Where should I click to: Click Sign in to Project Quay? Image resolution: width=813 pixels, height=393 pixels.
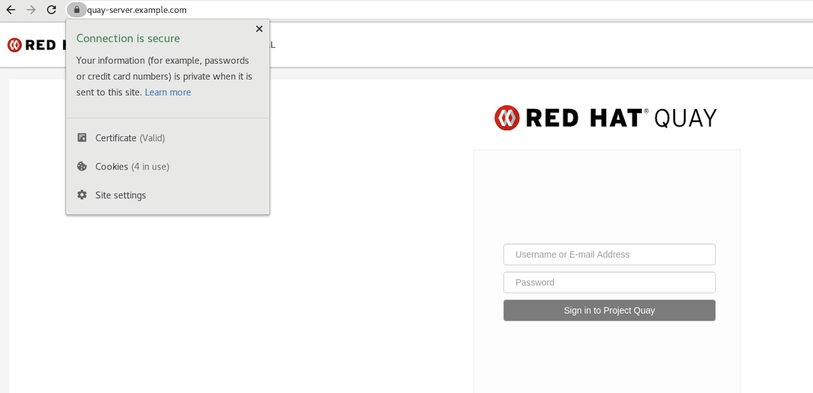point(609,310)
